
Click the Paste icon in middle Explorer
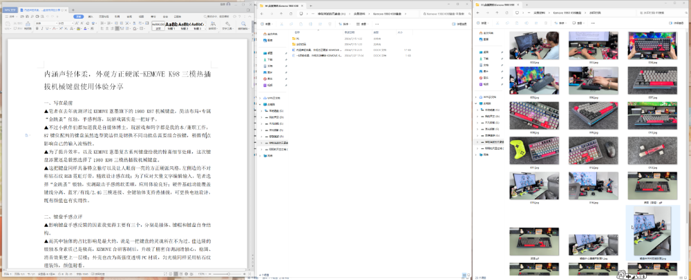(x=301, y=24)
